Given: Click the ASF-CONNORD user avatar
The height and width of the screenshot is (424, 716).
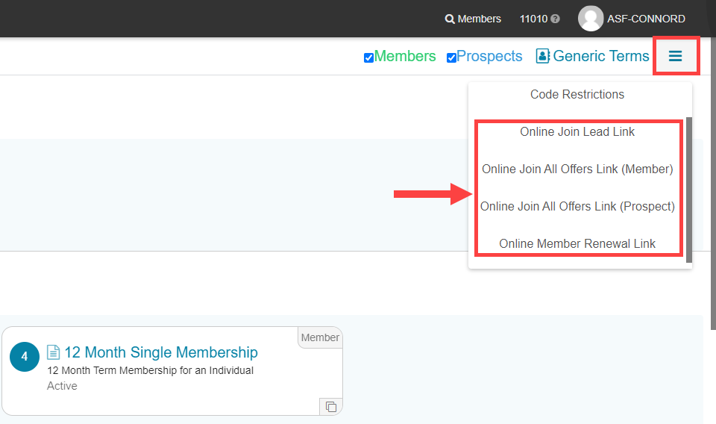Looking at the screenshot, I should point(591,18).
